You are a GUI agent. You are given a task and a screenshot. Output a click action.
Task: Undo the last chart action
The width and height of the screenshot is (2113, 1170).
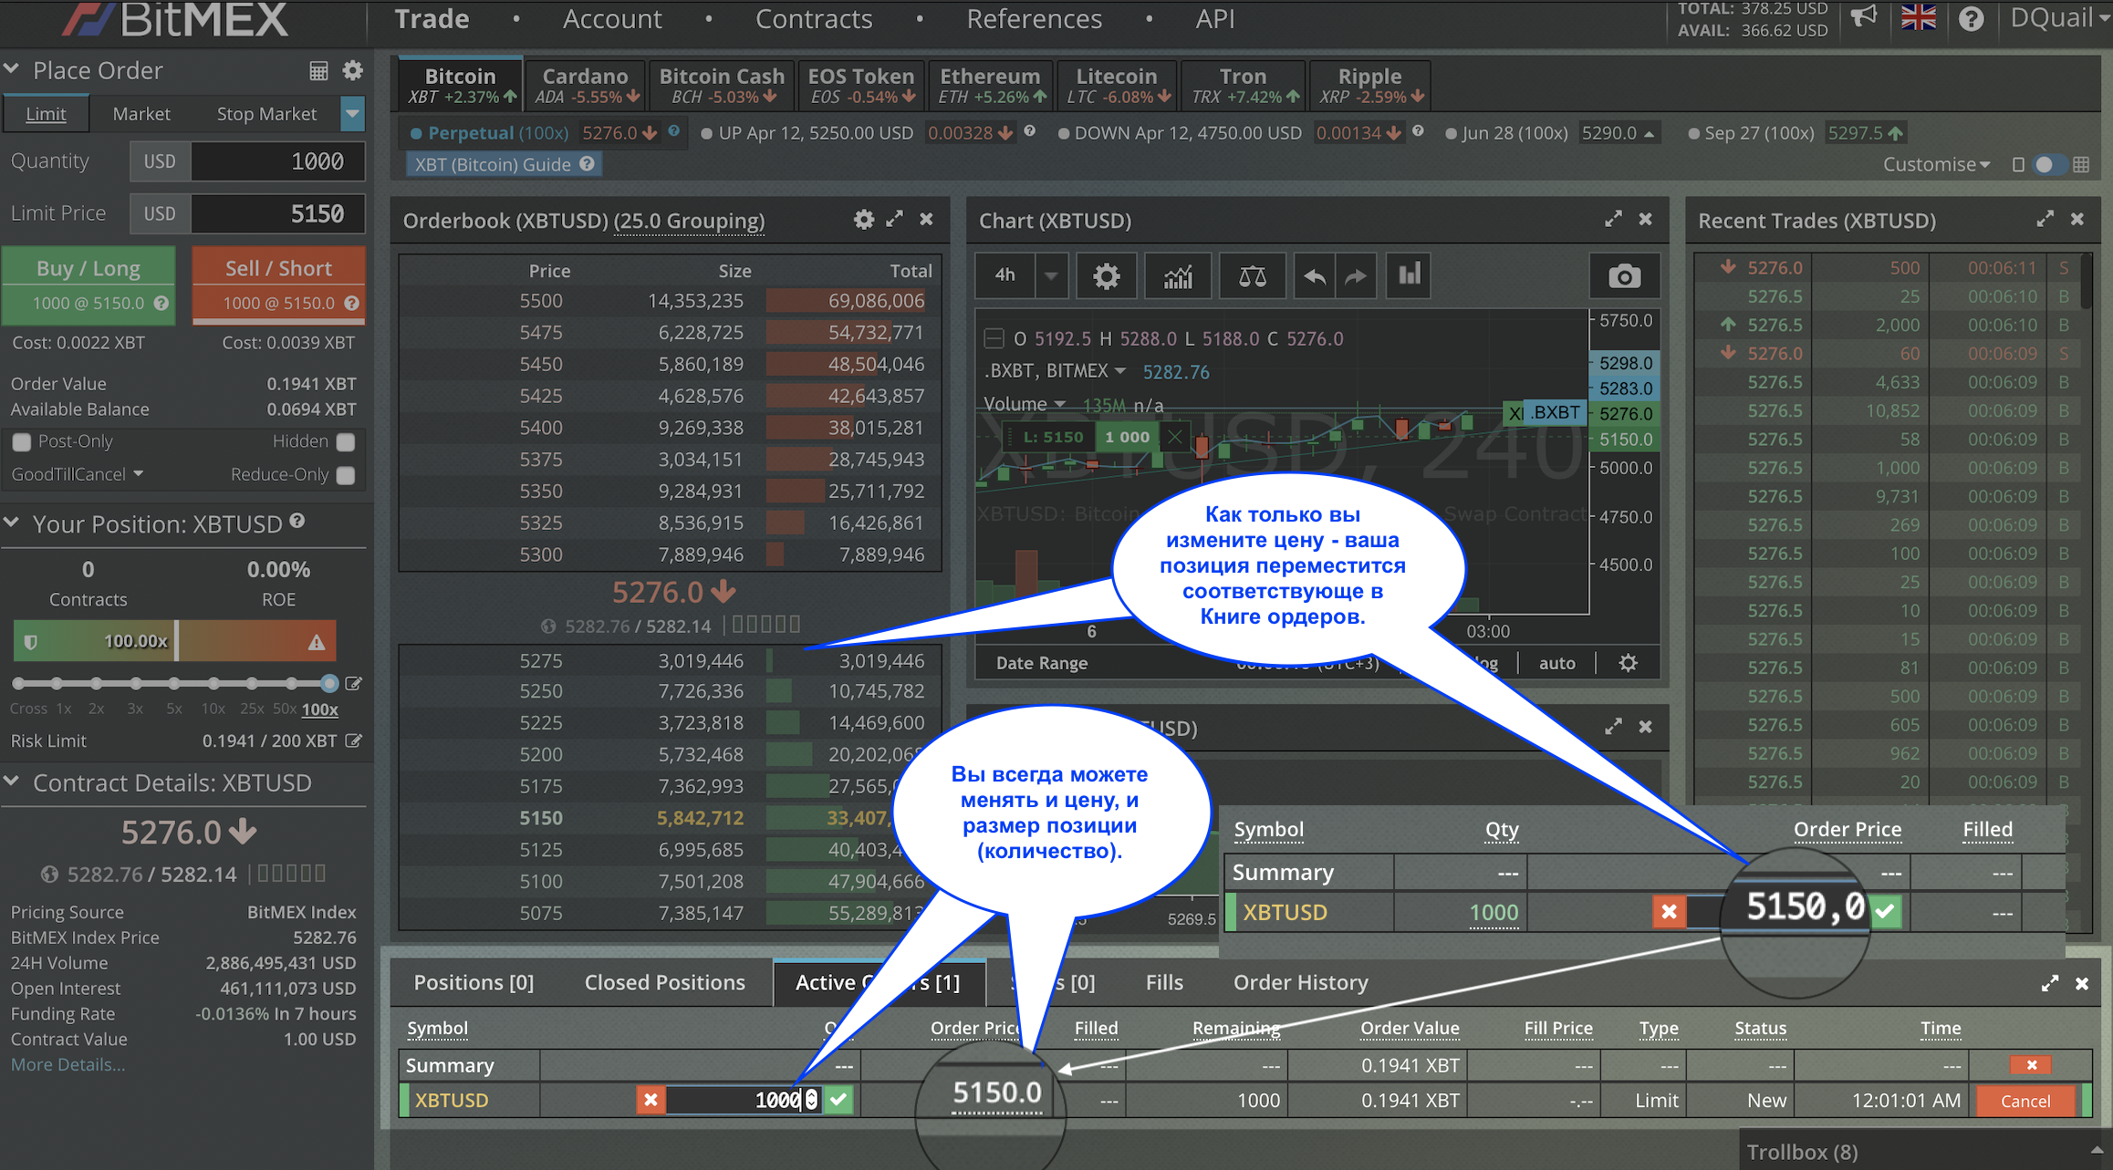pyautogui.click(x=1314, y=275)
